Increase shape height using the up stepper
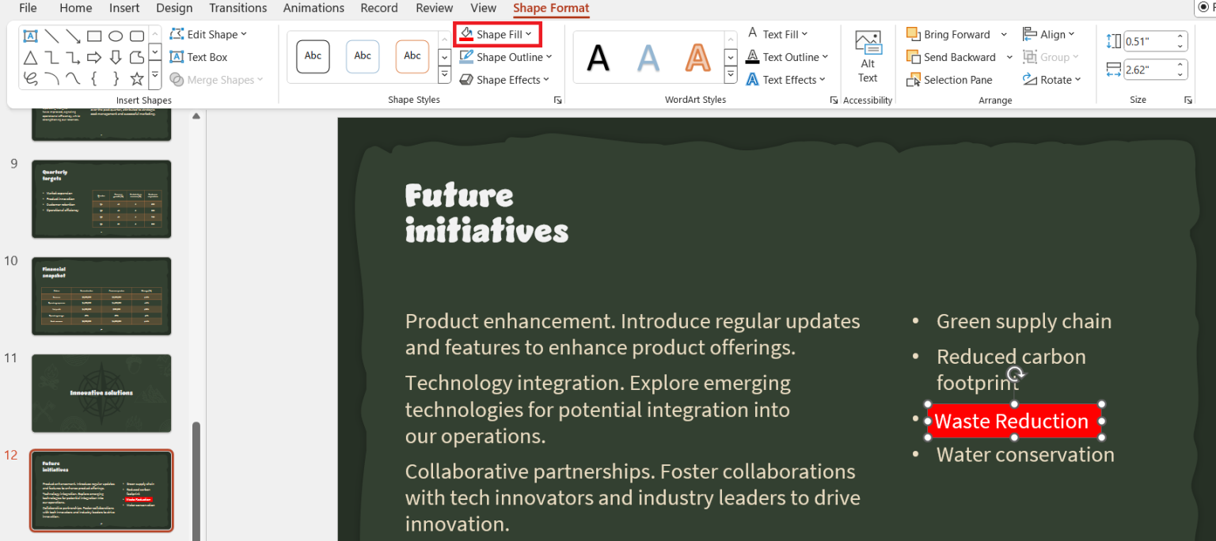This screenshot has height=541, width=1216. tap(1180, 36)
